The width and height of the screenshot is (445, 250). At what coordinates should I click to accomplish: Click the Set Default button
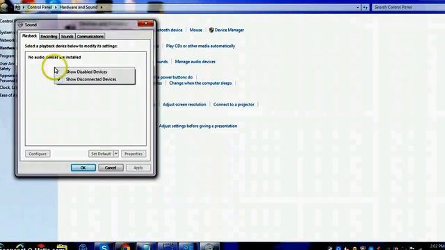[101, 153]
